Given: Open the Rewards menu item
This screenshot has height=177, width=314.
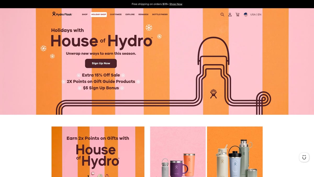Looking at the screenshot, I should pyautogui.click(x=143, y=15).
